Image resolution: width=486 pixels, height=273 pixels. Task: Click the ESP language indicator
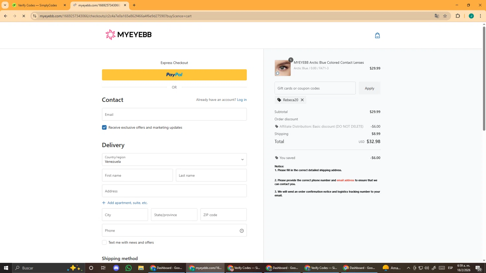coord(450,268)
